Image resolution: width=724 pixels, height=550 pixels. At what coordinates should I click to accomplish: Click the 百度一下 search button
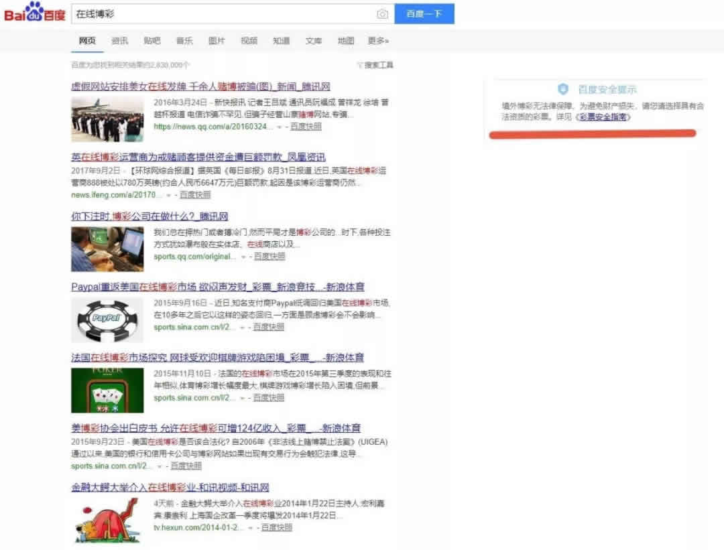[424, 14]
